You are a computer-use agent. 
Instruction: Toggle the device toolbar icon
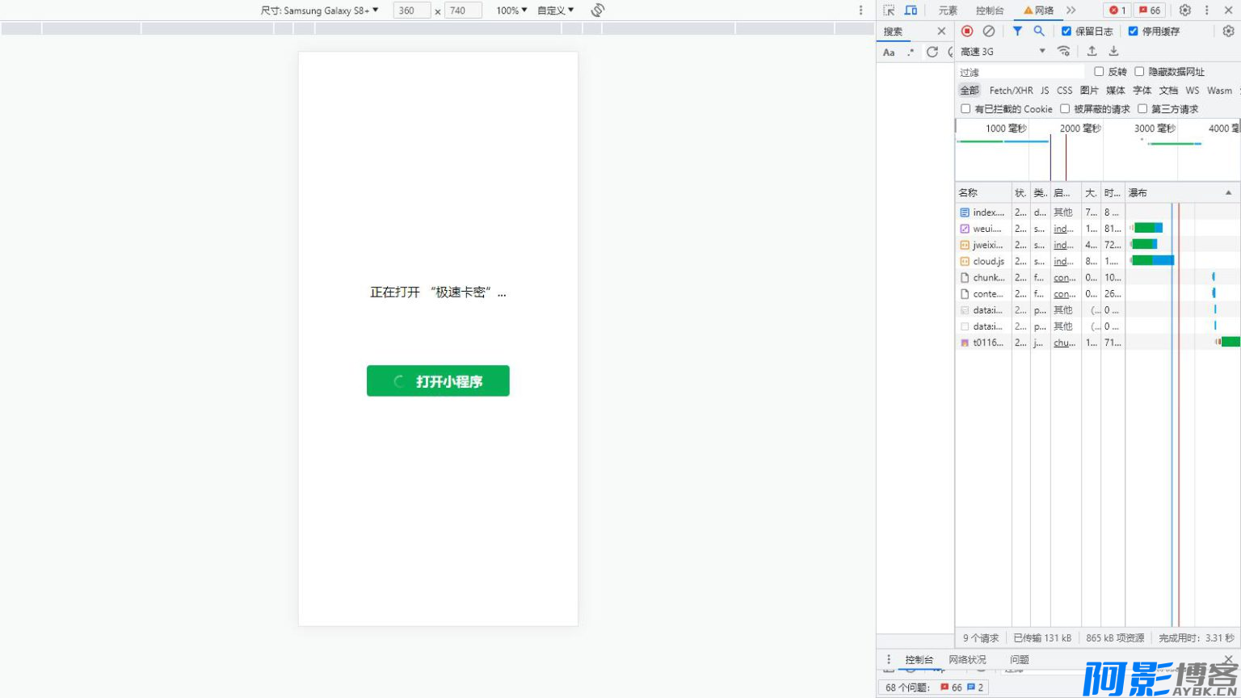coord(911,11)
